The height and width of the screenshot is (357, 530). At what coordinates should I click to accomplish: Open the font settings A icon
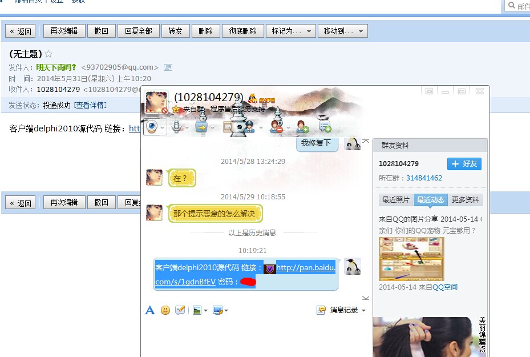149,310
